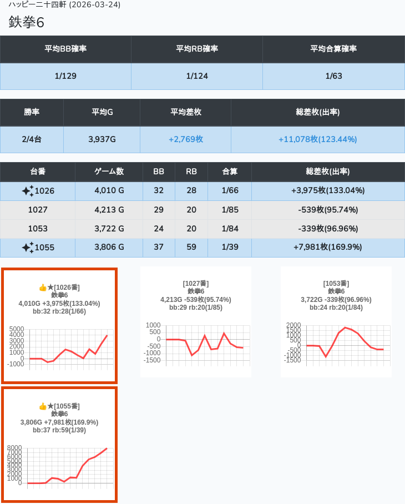Click the RB column header in machine table
Image resolution: width=405 pixels, height=504 pixels.
point(191,172)
